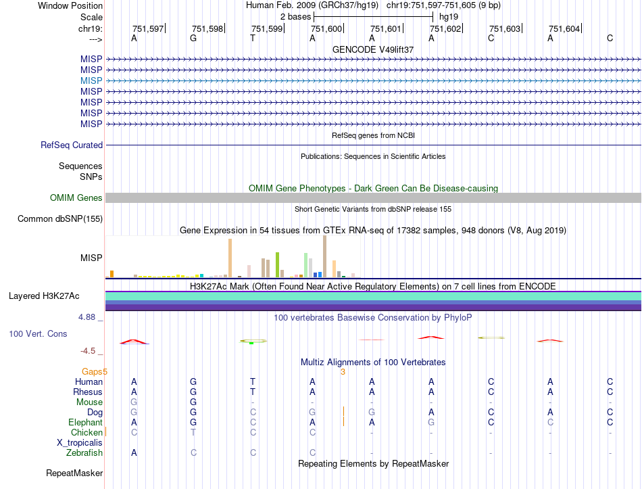Open Short Genetic Variants from dbSNP release 155

coord(373,209)
